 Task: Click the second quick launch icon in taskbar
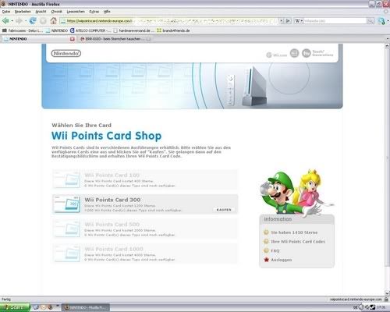(43, 307)
